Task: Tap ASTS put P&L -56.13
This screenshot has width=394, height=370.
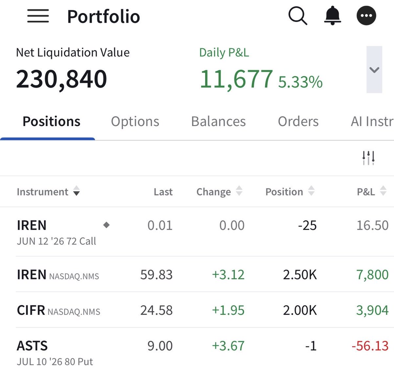Action: pos(370,346)
